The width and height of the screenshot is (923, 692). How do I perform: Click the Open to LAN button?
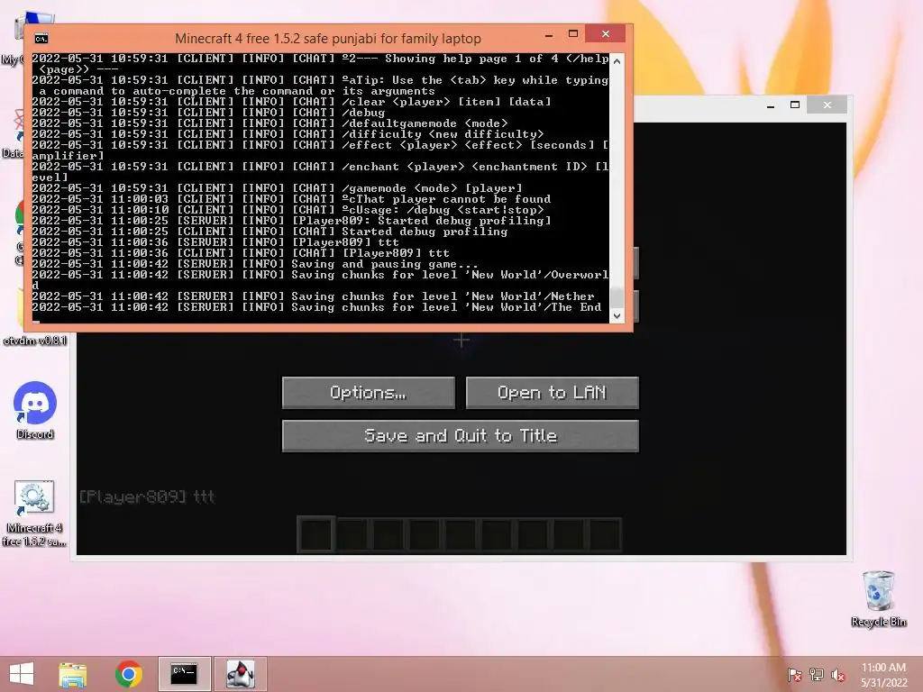click(x=553, y=393)
